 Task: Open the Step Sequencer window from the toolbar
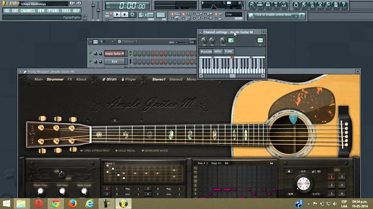260,5
